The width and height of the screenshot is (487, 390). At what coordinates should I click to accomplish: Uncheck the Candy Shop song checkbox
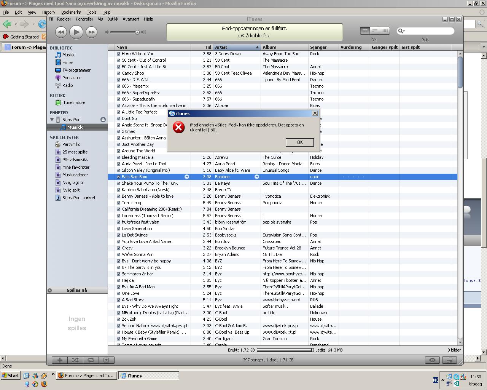(118, 73)
